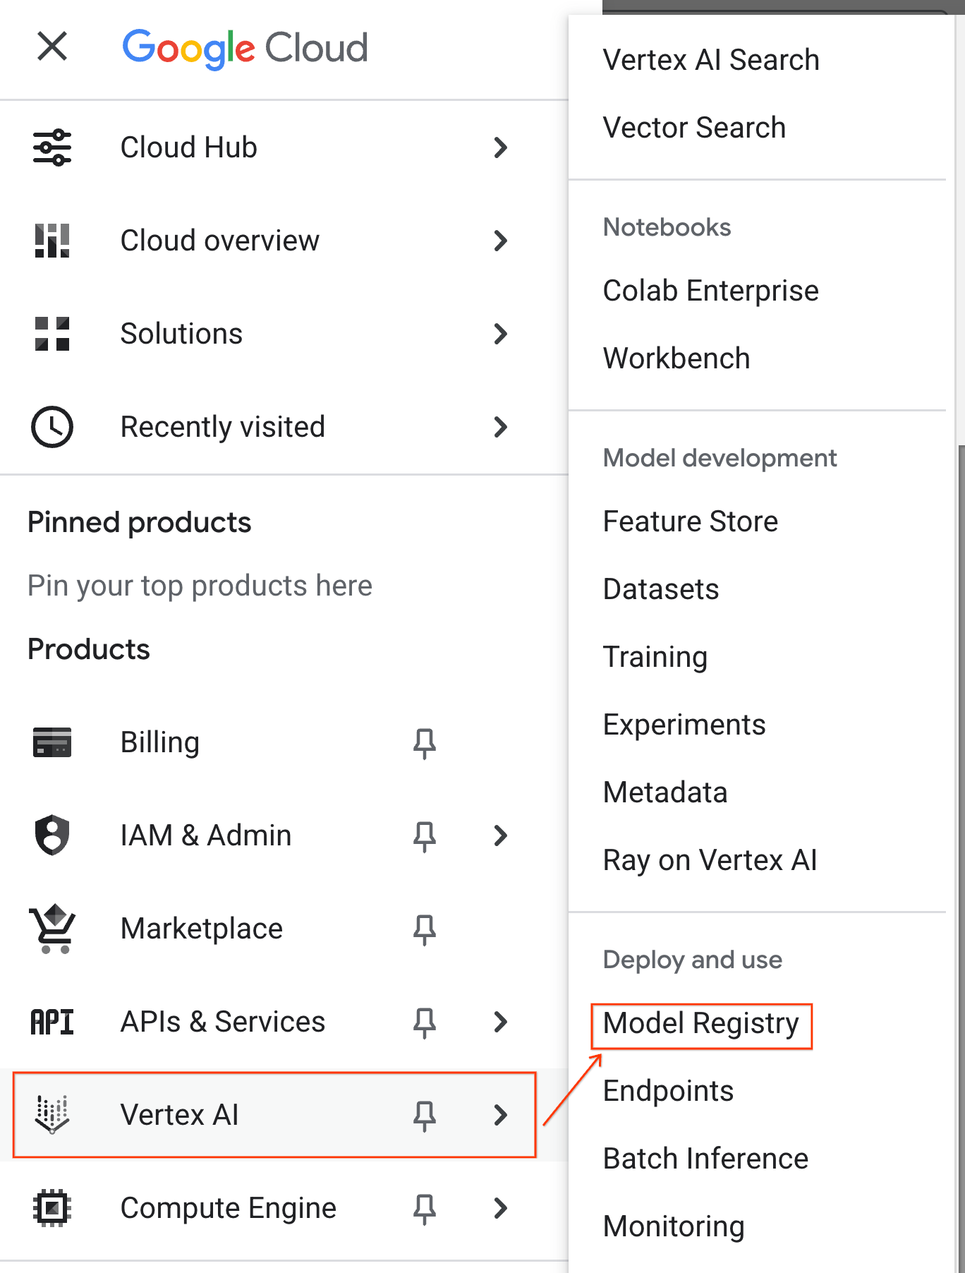Pin Vertex AI to pinned products

tap(425, 1115)
